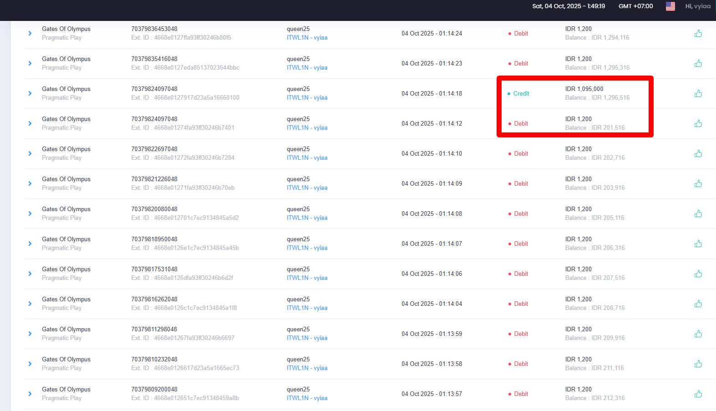Open ITWL1N - vyiaa link at 01:13:57
The width and height of the screenshot is (716, 411).
(307, 398)
